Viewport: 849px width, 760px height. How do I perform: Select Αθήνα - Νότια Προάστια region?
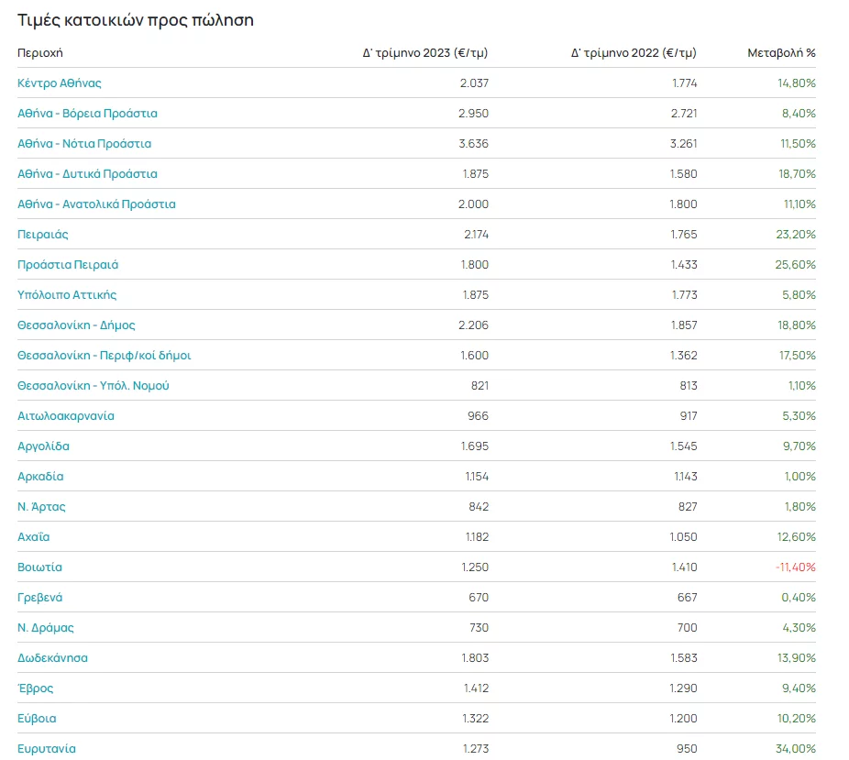tap(84, 144)
